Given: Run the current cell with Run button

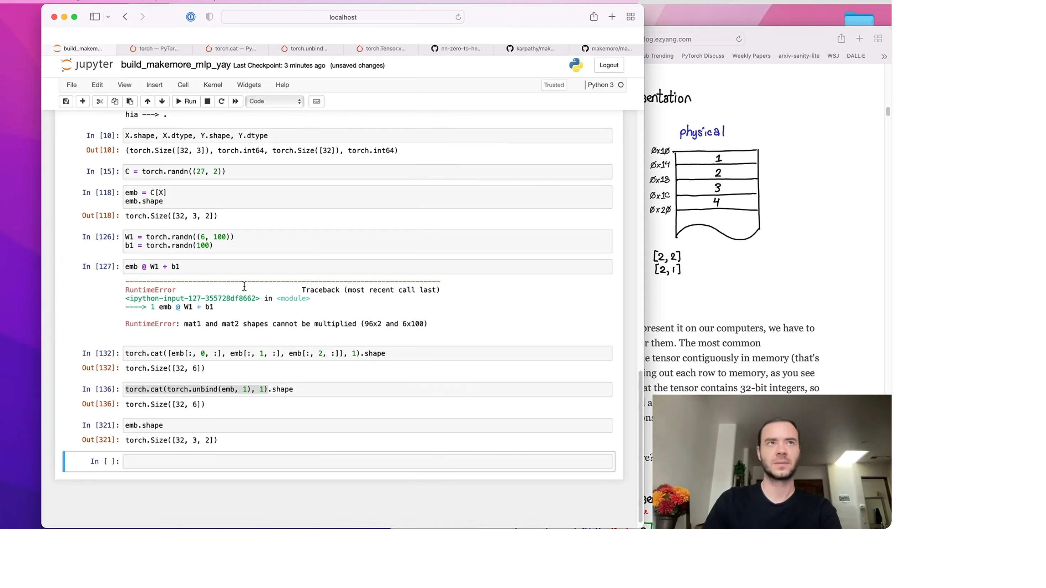Looking at the screenshot, I should click(x=186, y=101).
